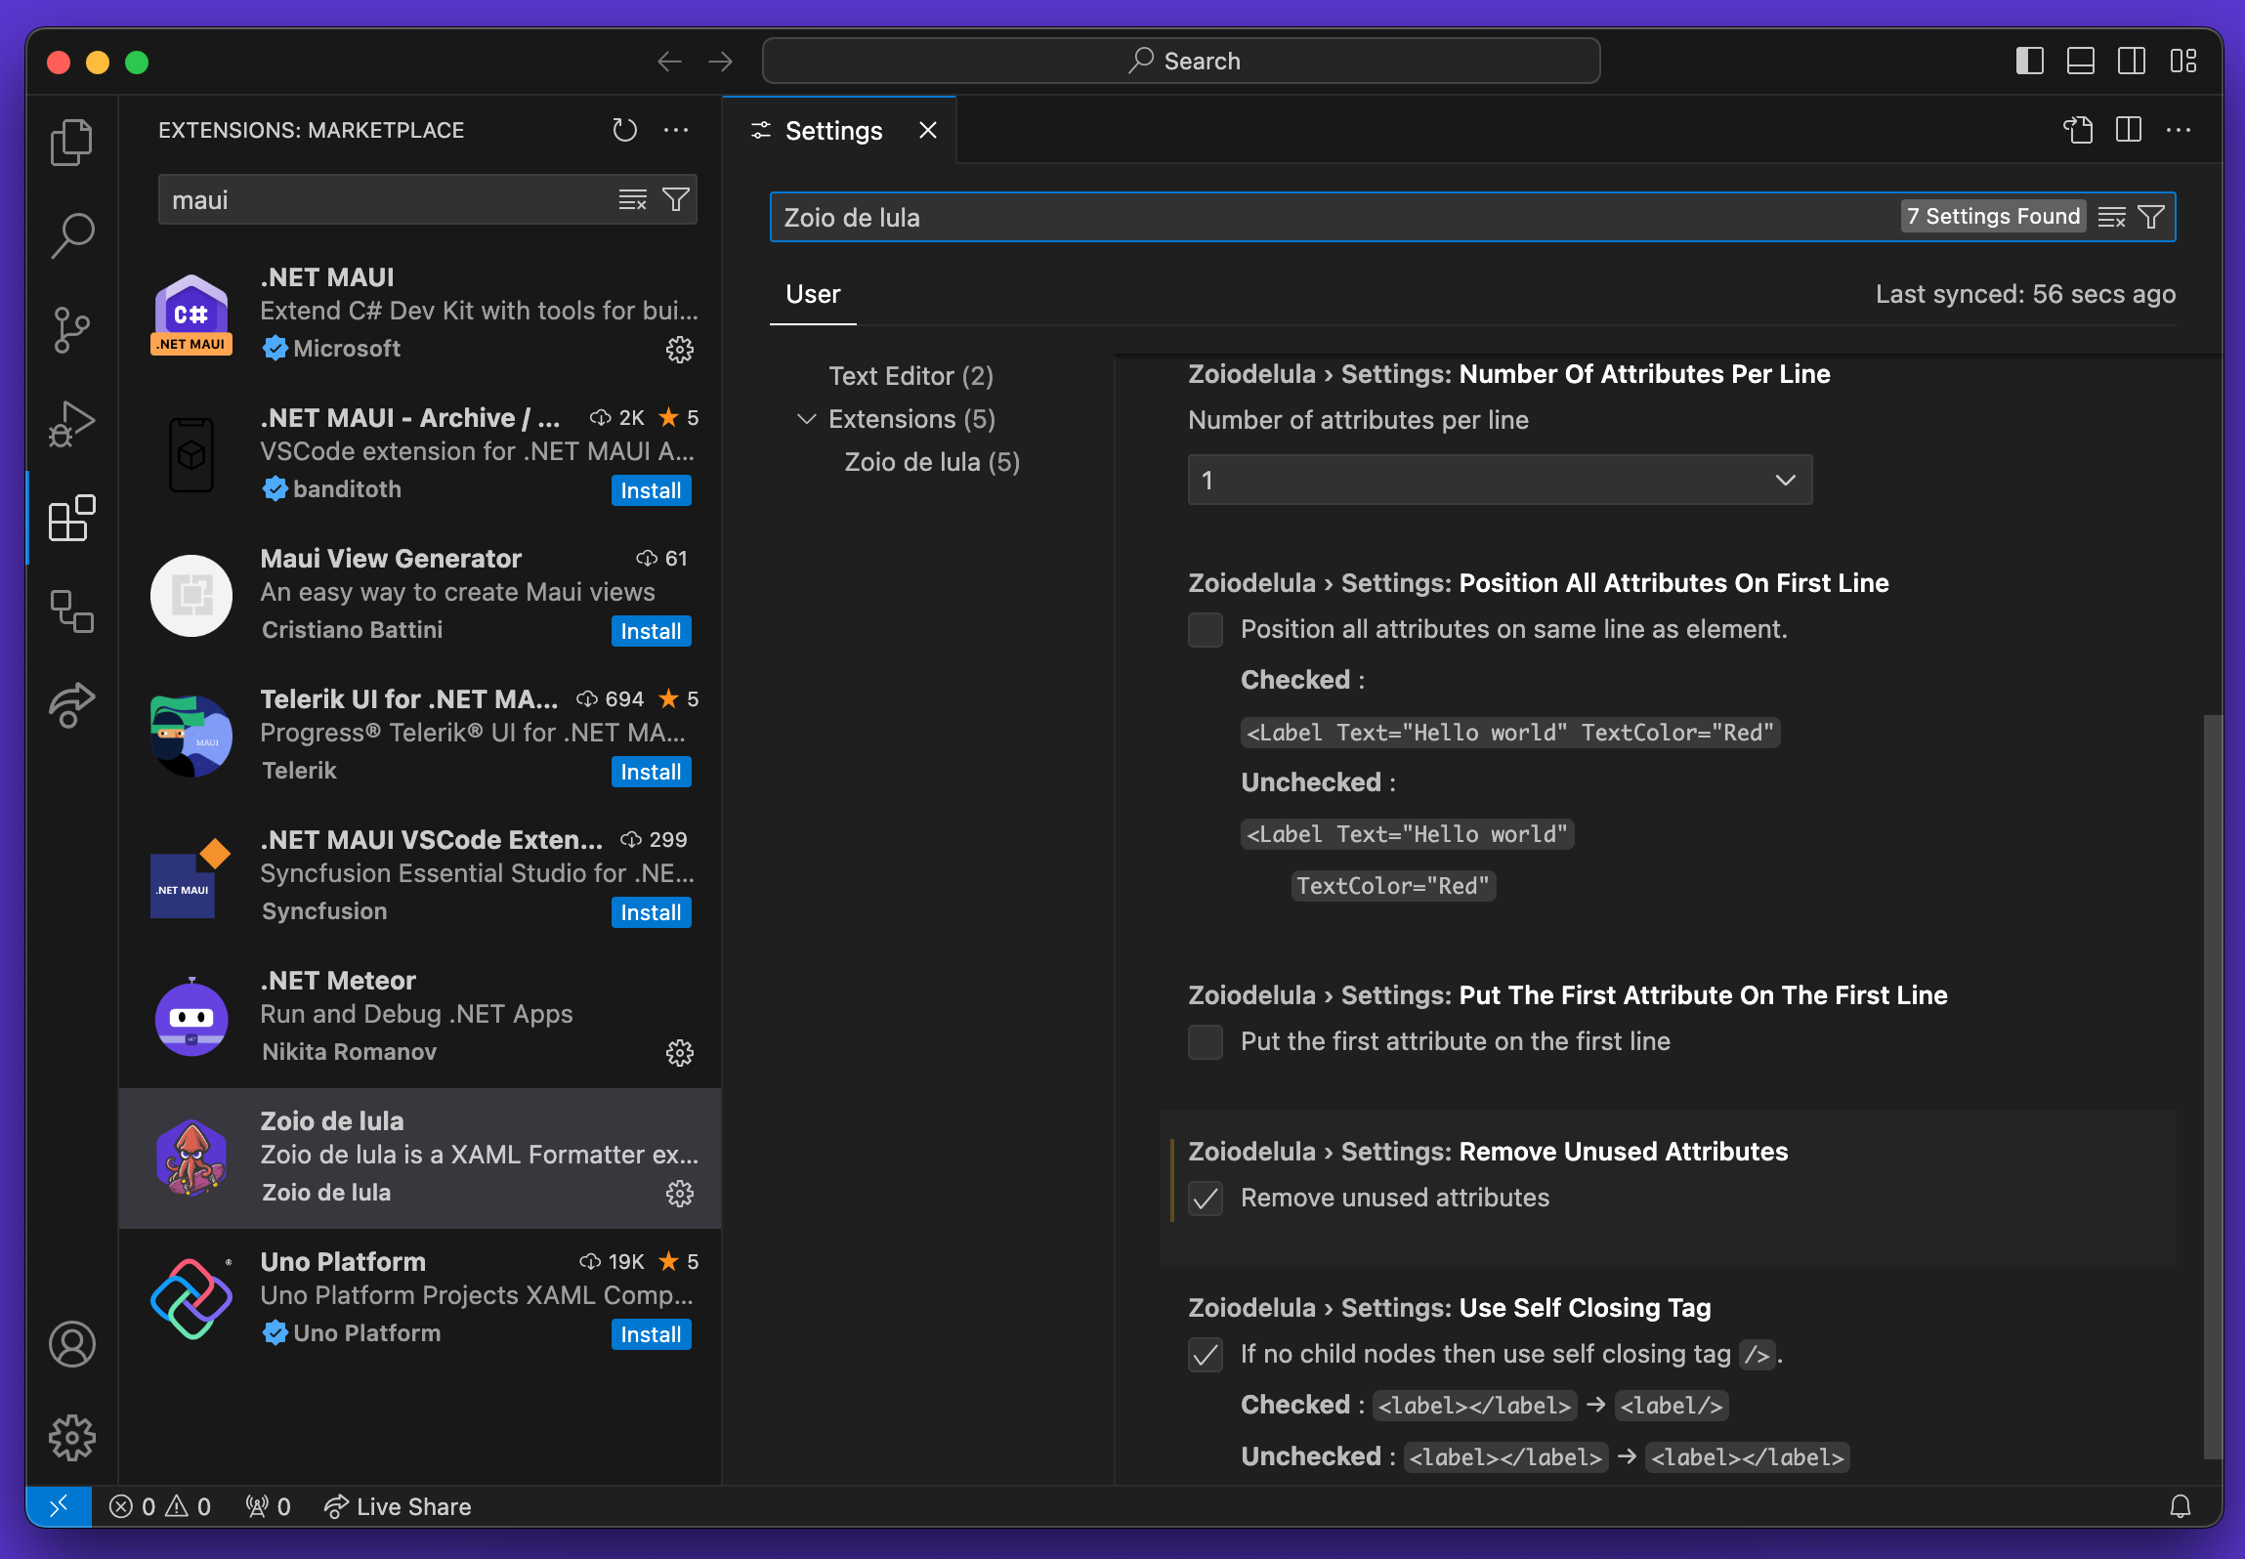Install Telerik UI for .NET MAUI extension

click(x=651, y=772)
